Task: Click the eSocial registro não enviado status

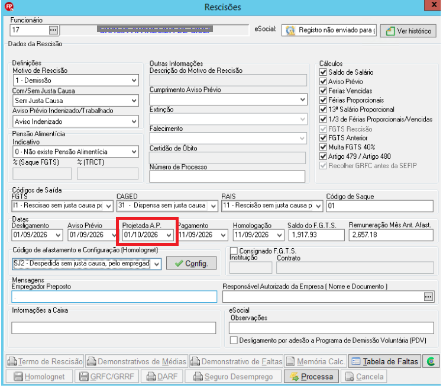Action: 329,30
